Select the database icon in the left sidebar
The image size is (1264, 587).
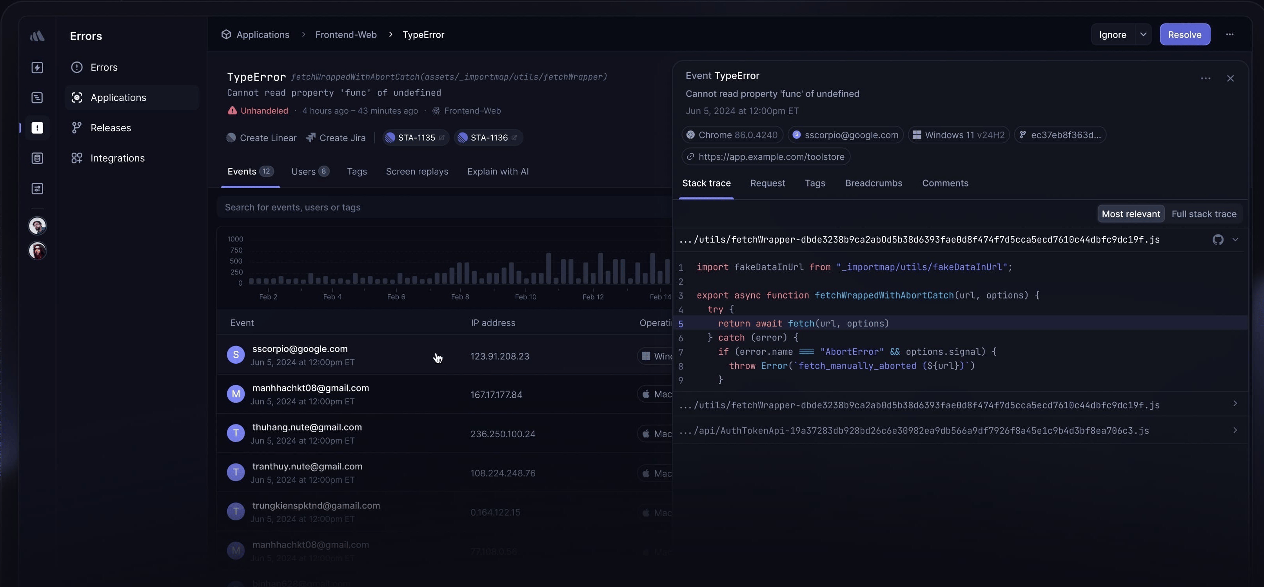(x=37, y=158)
